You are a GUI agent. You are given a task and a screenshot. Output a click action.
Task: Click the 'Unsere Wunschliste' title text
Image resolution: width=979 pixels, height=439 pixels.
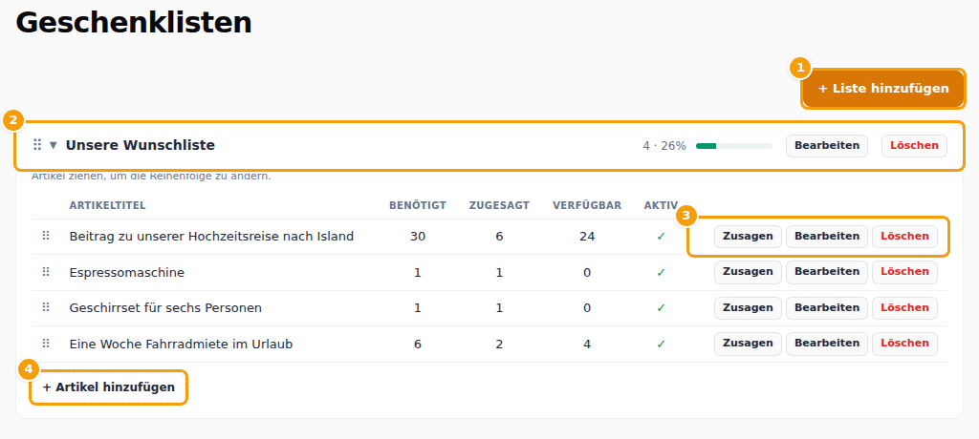pos(141,145)
